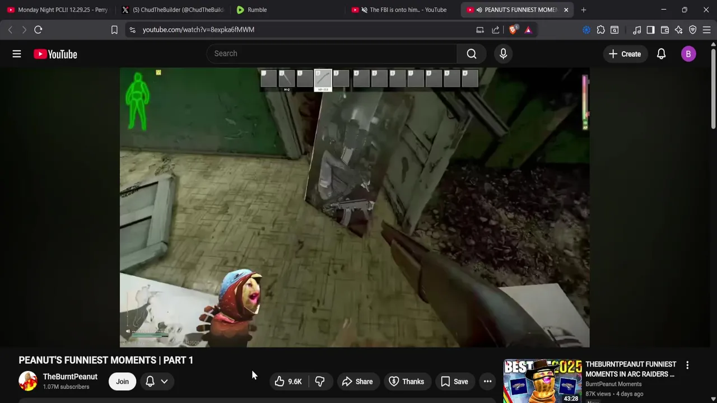Open media controls music note
The height and width of the screenshot is (403, 717).
tap(637, 30)
